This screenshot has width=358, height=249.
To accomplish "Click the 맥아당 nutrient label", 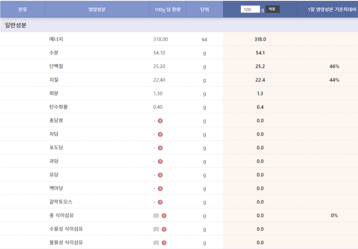I will 56,188.
